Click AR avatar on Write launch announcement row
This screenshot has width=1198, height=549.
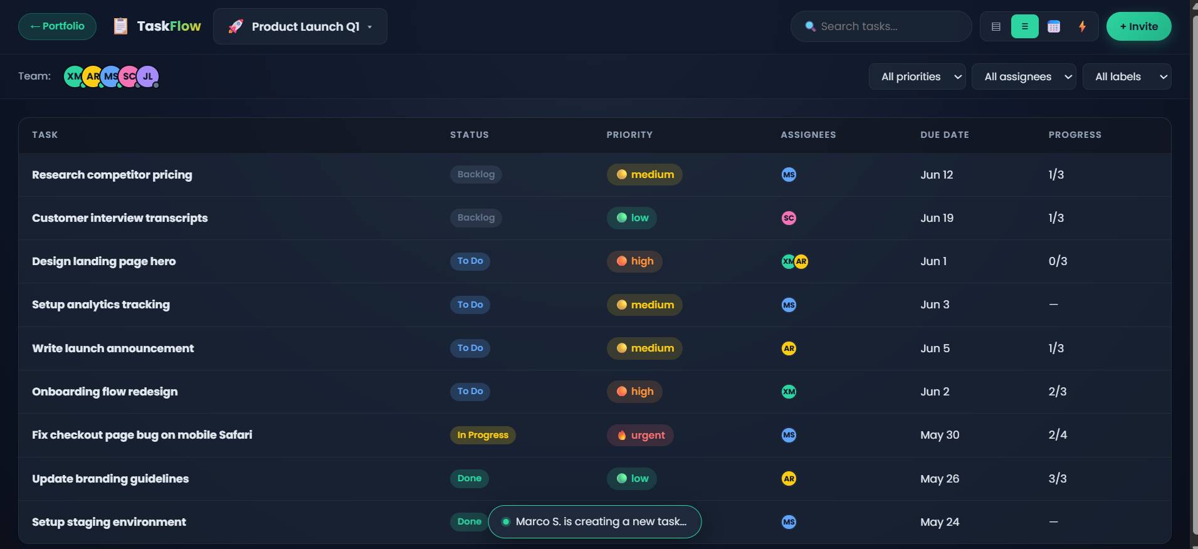(789, 348)
